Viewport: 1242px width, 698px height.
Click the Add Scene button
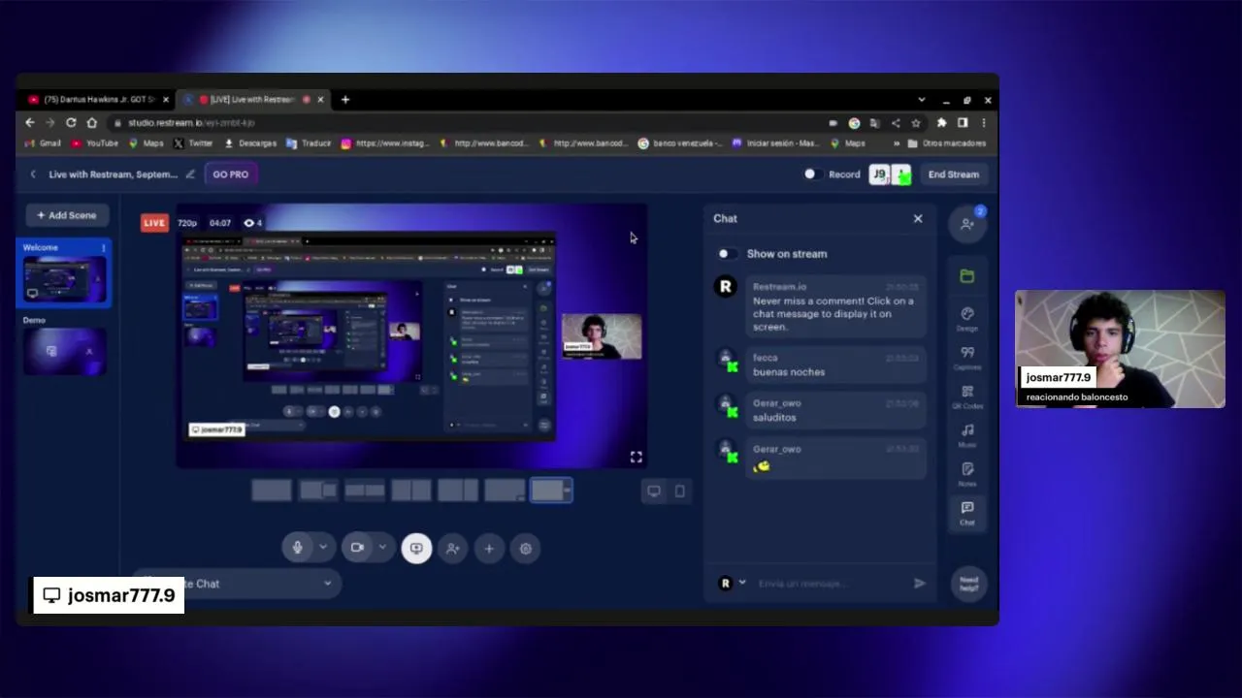coord(67,215)
